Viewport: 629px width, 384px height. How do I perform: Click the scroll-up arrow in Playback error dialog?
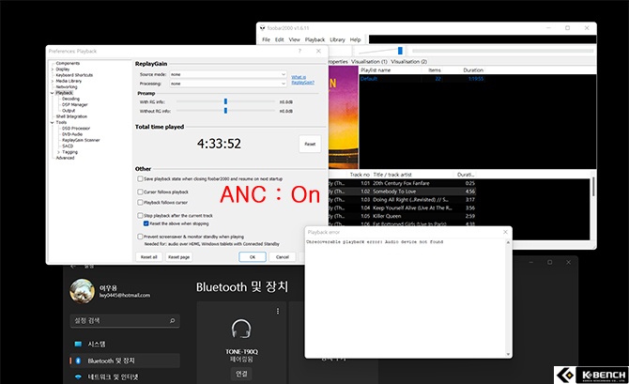508,242
